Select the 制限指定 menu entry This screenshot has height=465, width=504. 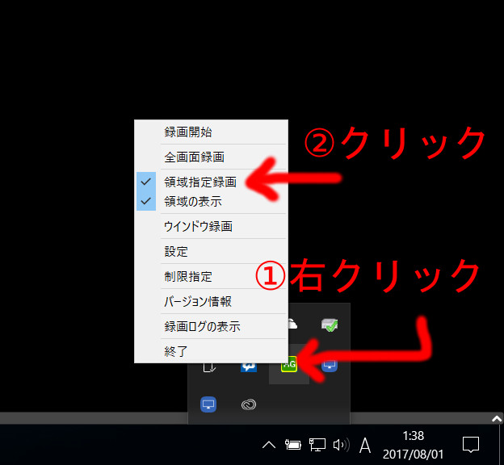coord(211,276)
